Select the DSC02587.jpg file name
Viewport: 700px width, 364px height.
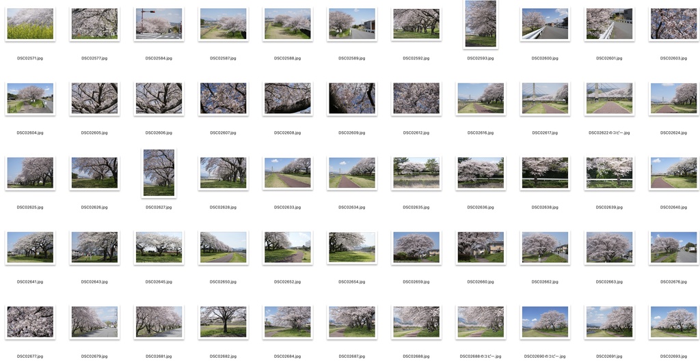click(223, 59)
